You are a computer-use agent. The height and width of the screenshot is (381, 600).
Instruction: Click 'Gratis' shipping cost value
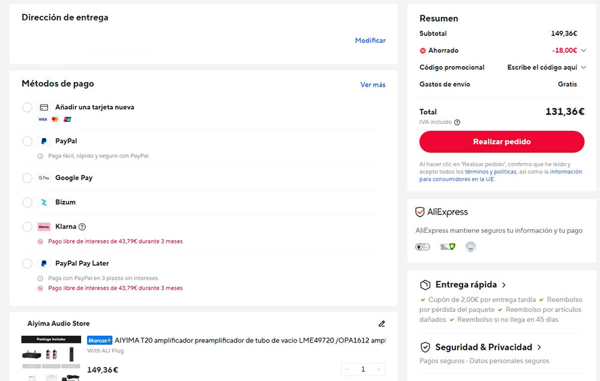pyautogui.click(x=567, y=84)
